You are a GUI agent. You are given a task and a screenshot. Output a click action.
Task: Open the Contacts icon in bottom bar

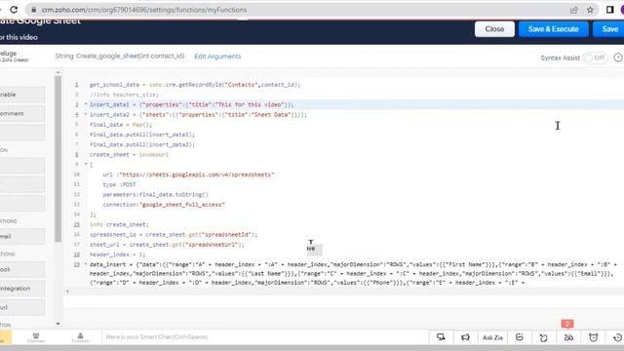pyautogui.click(x=80, y=337)
